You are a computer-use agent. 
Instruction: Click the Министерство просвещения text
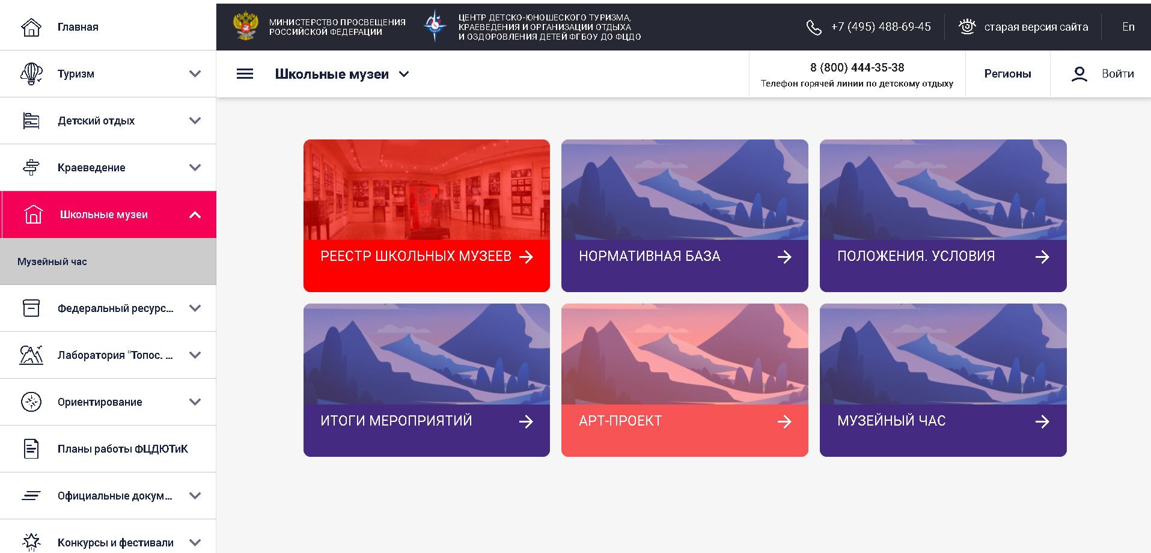coord(337,27)
